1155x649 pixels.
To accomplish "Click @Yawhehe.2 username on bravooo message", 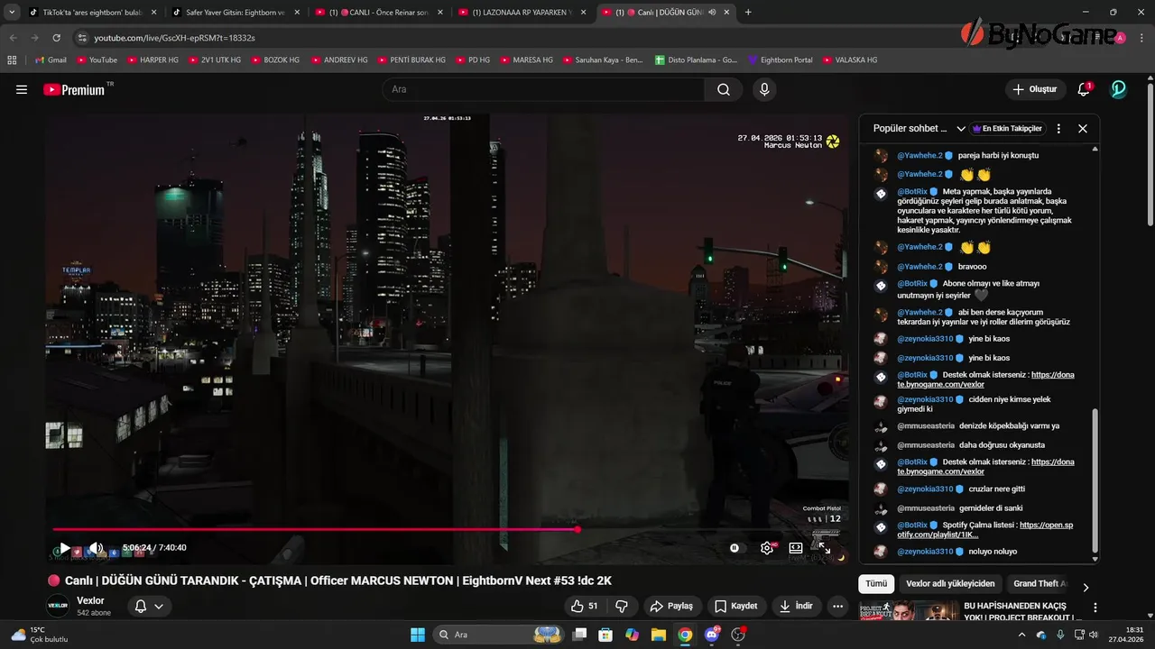I will [x=919, y=267].
